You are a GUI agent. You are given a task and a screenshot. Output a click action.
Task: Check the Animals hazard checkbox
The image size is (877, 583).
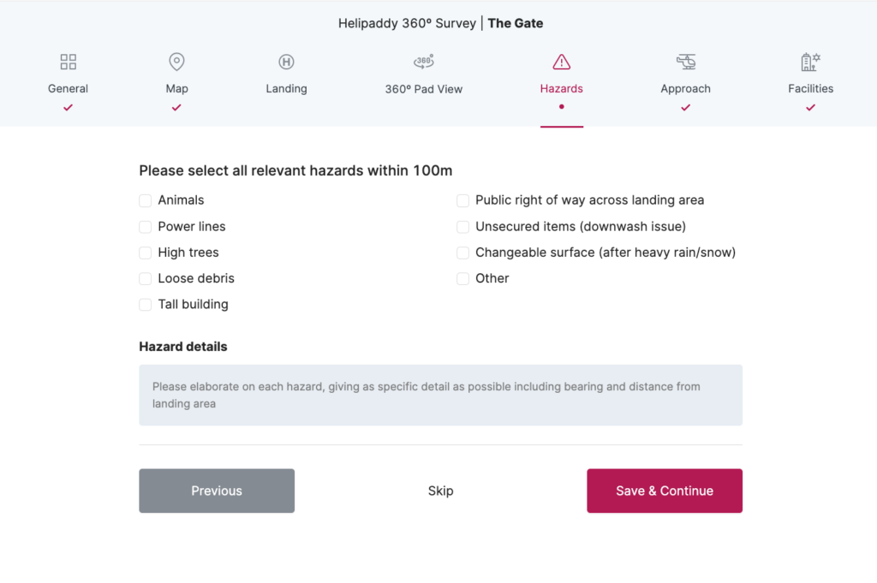click(x=146, y=200)
